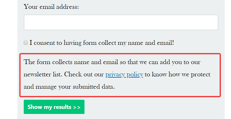This screenshot has width=231, height=119.
Task: Click the word 'results' on the green button
Action: pos(62,107)
